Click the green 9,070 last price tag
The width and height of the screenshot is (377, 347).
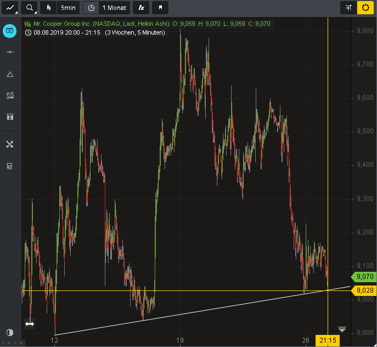[363, 277]
